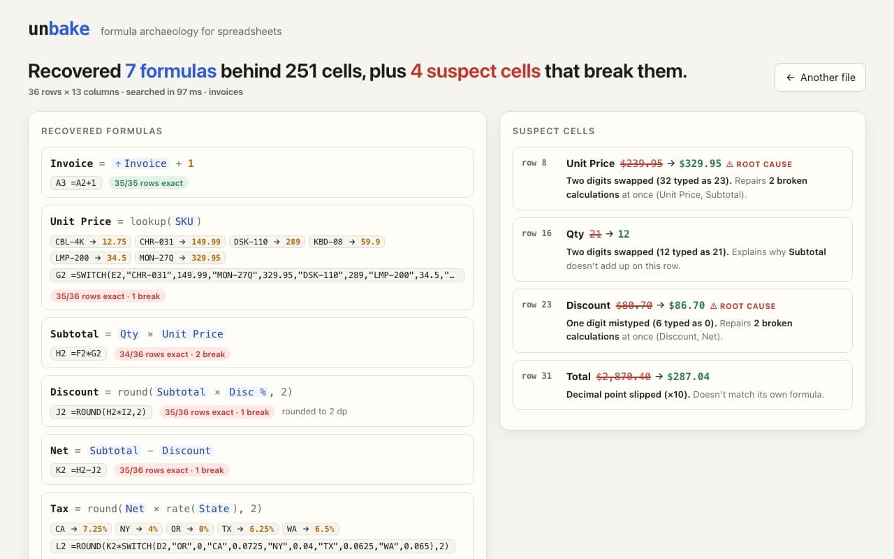Viewport: 894px width, 559px height.
Task: Open the row 31 Total suspect card
Action: pos(682,385)
